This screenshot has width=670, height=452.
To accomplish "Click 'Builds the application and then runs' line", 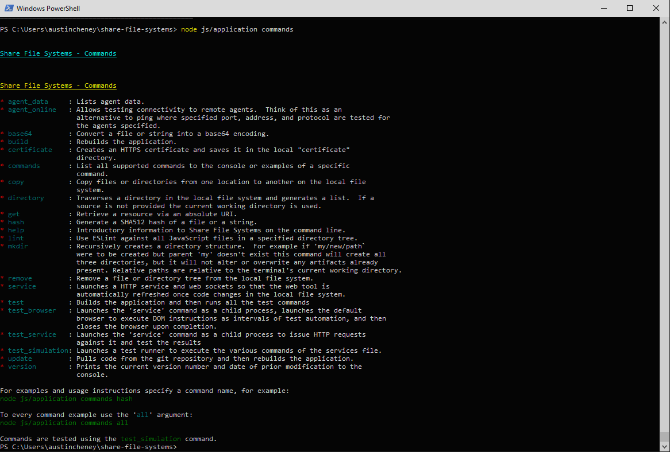I will [x=192, y=302].
